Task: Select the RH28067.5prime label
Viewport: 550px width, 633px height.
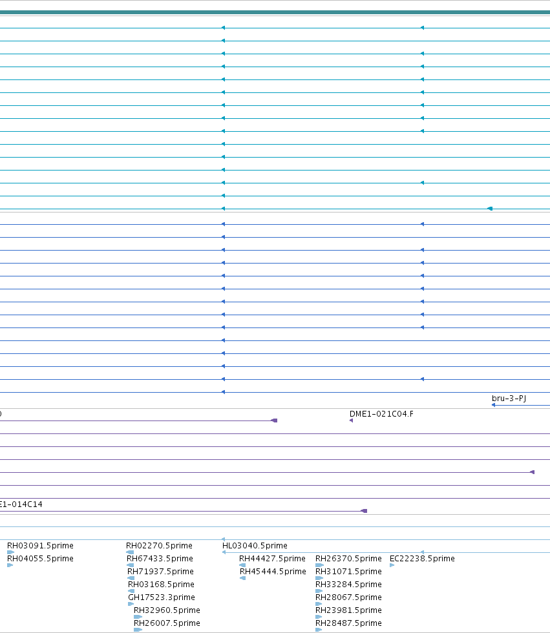Action: click(x=348, y=597)
